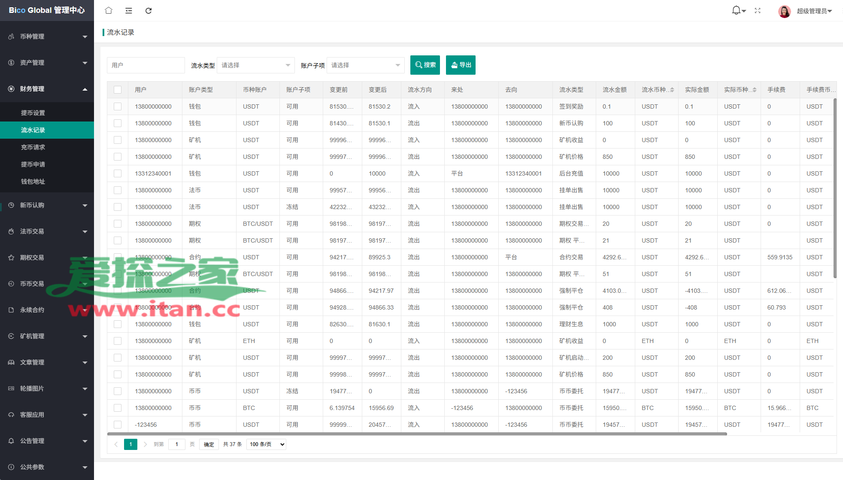This screenshot has width=843, height=480.
Task: Open the 账户子项 dropdown
Action: 365,65
